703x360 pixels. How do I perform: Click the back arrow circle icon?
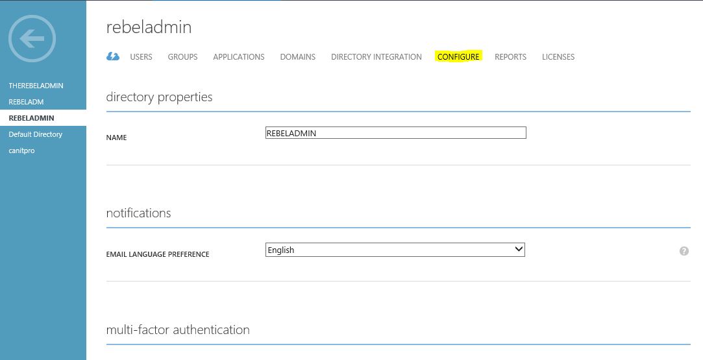point(32,38)
